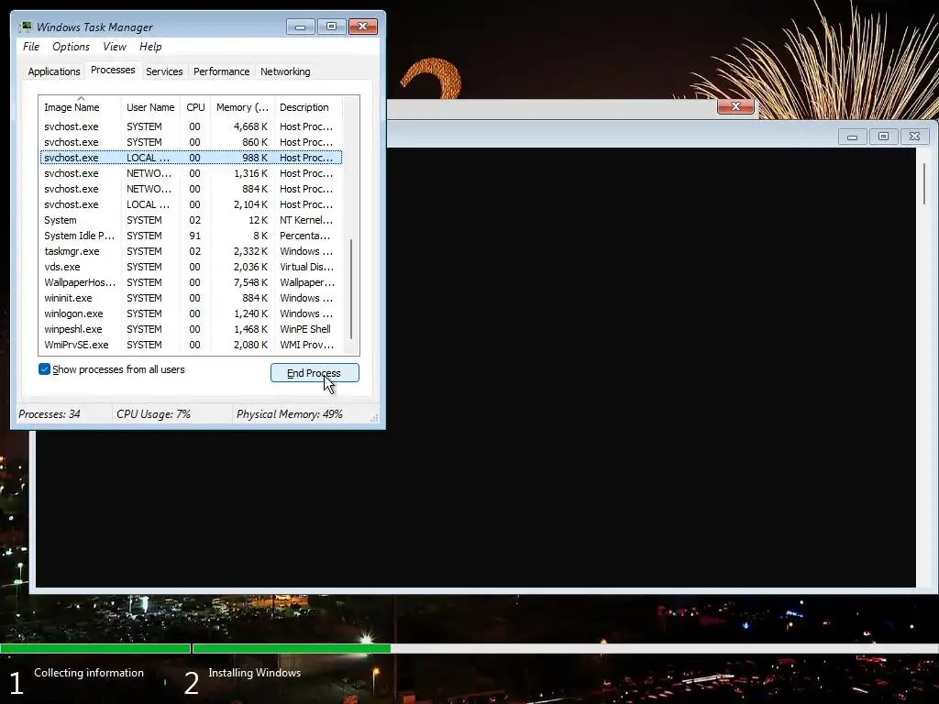
Task: Click the Task Manager resize grip corner
Action: 374,418
